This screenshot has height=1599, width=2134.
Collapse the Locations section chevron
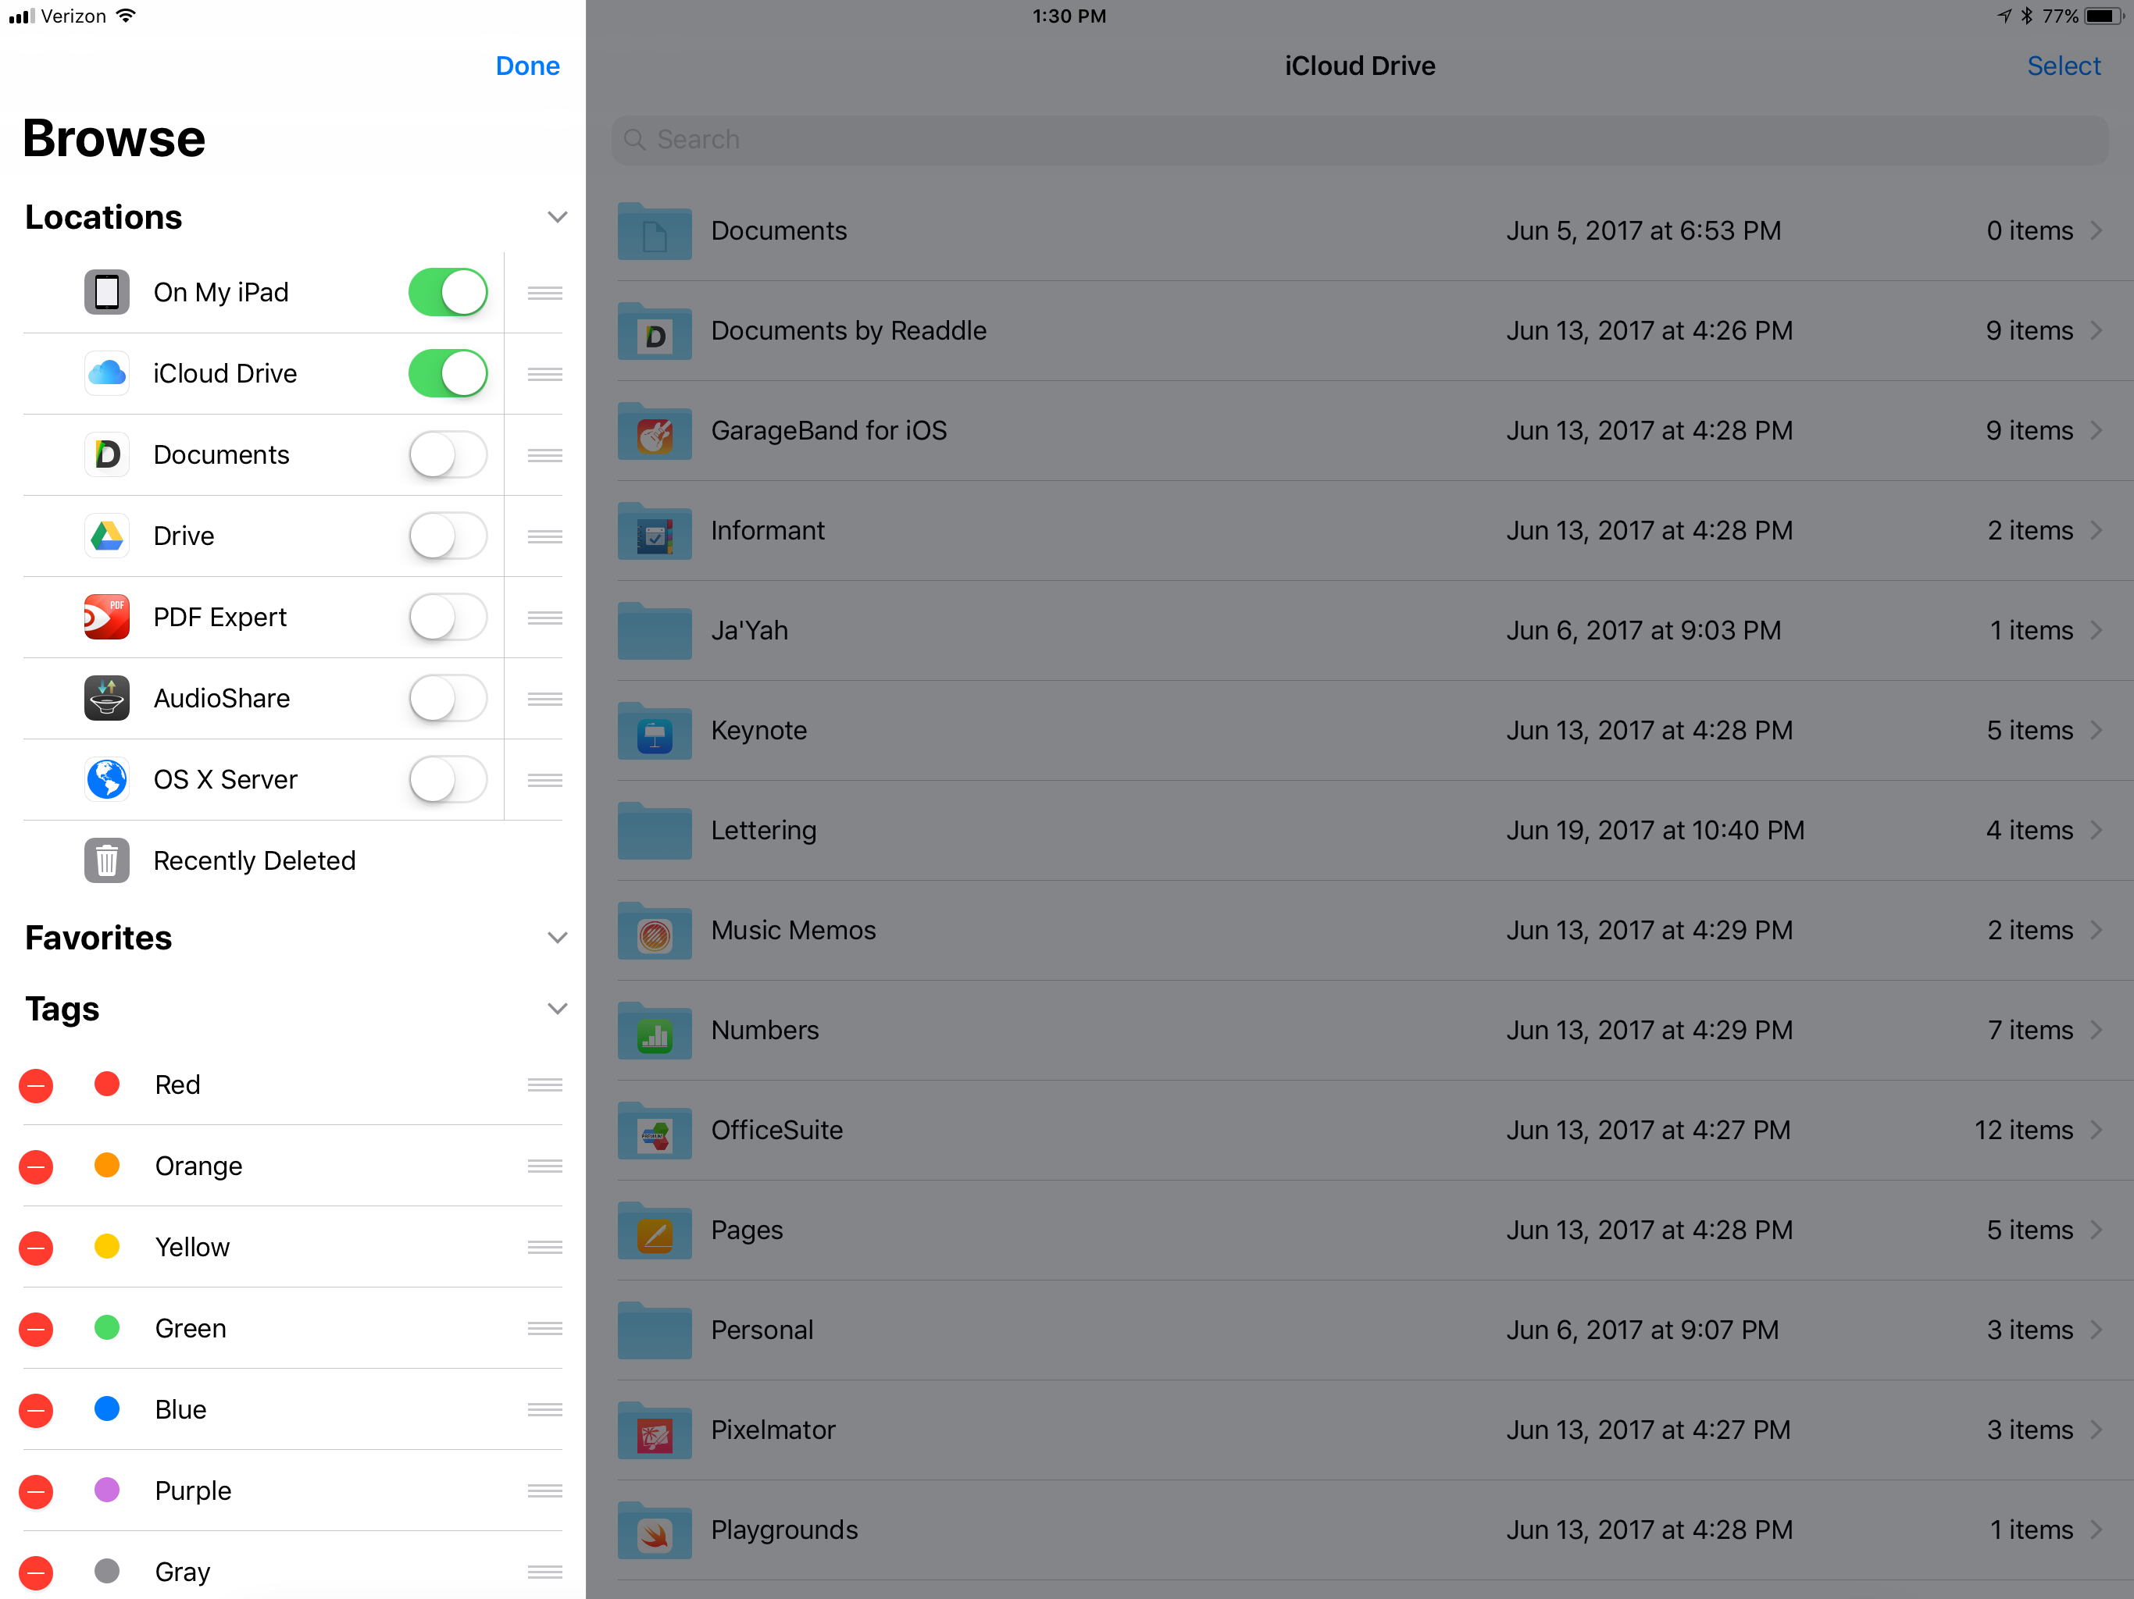point(557,217)
